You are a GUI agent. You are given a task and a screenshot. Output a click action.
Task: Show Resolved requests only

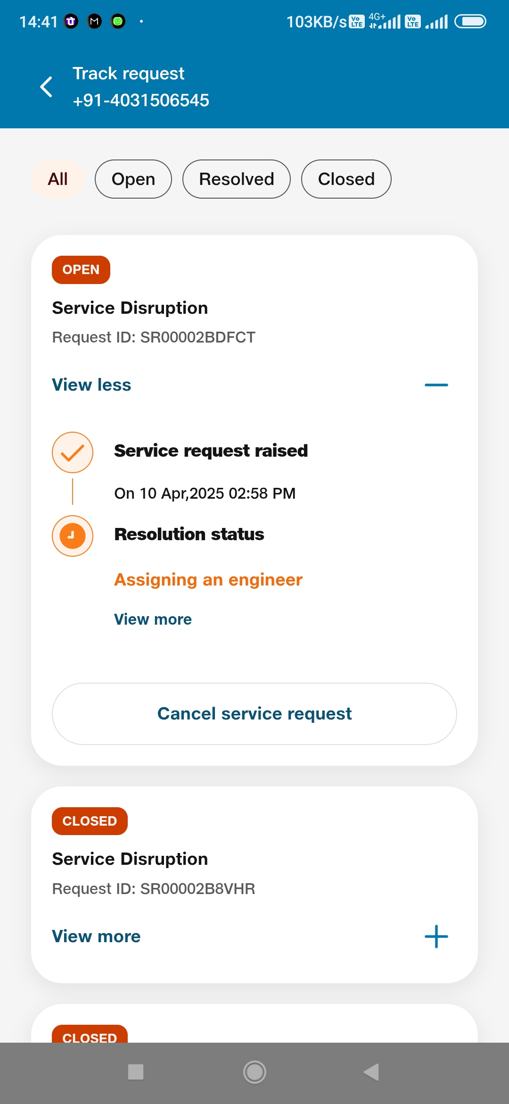coord(237,179)
